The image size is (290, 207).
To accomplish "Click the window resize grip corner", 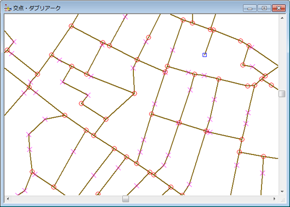I will coord(282,200).
